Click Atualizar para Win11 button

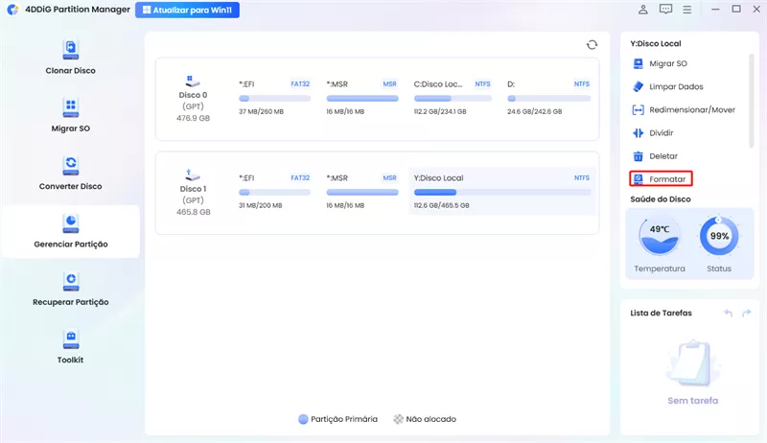coord(188,10)
